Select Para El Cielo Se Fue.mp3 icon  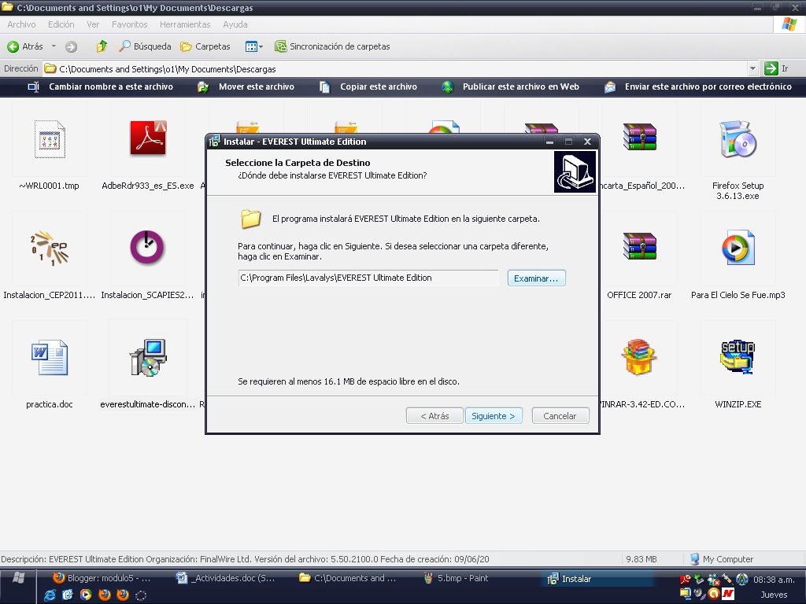738,248
